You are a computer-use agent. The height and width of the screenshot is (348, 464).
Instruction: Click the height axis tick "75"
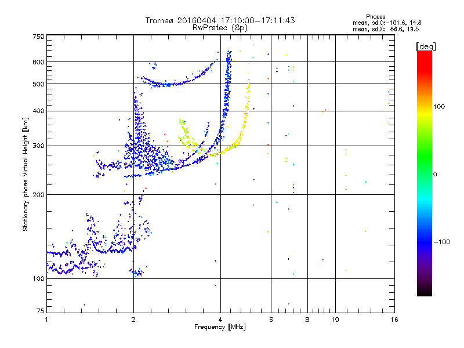[x=40, y=311]
